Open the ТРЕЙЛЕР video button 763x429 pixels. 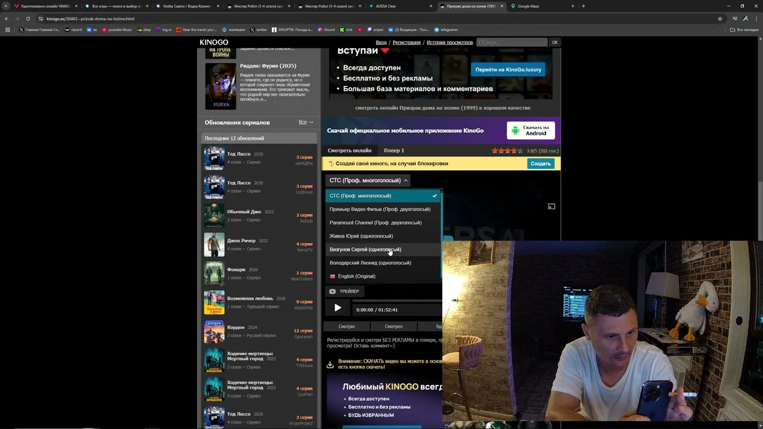344,291
